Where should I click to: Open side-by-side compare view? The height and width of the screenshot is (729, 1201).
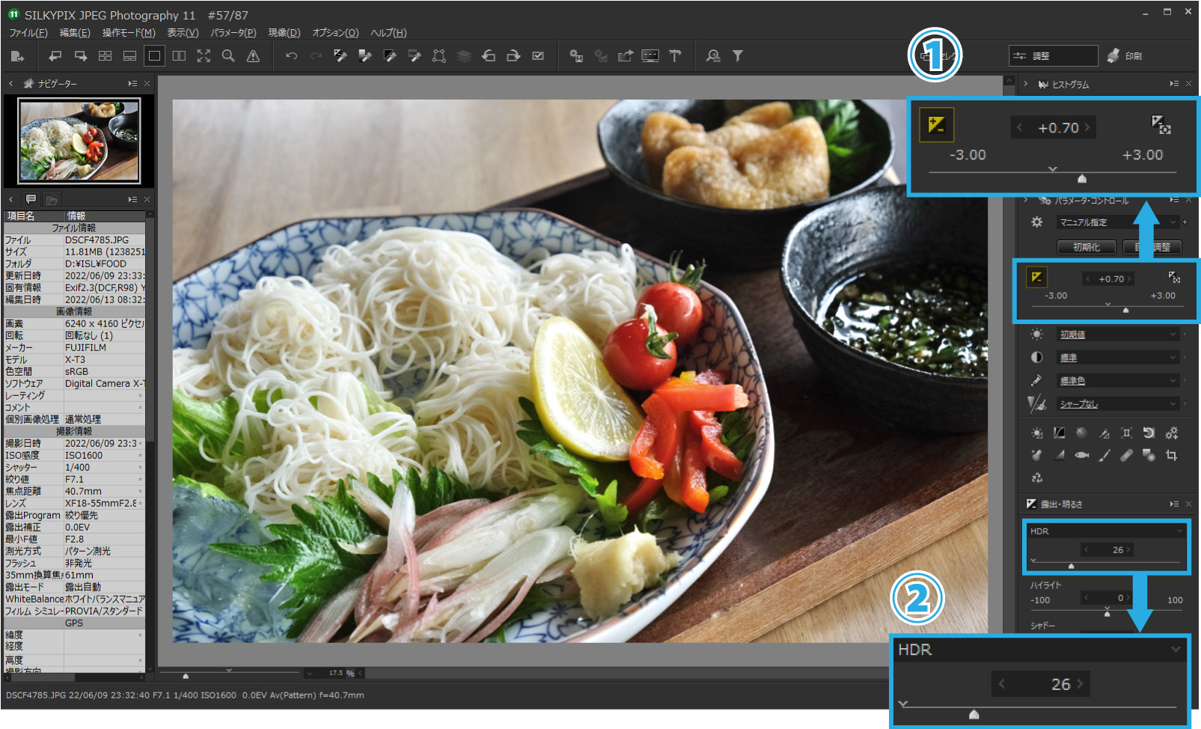(179, 56)
